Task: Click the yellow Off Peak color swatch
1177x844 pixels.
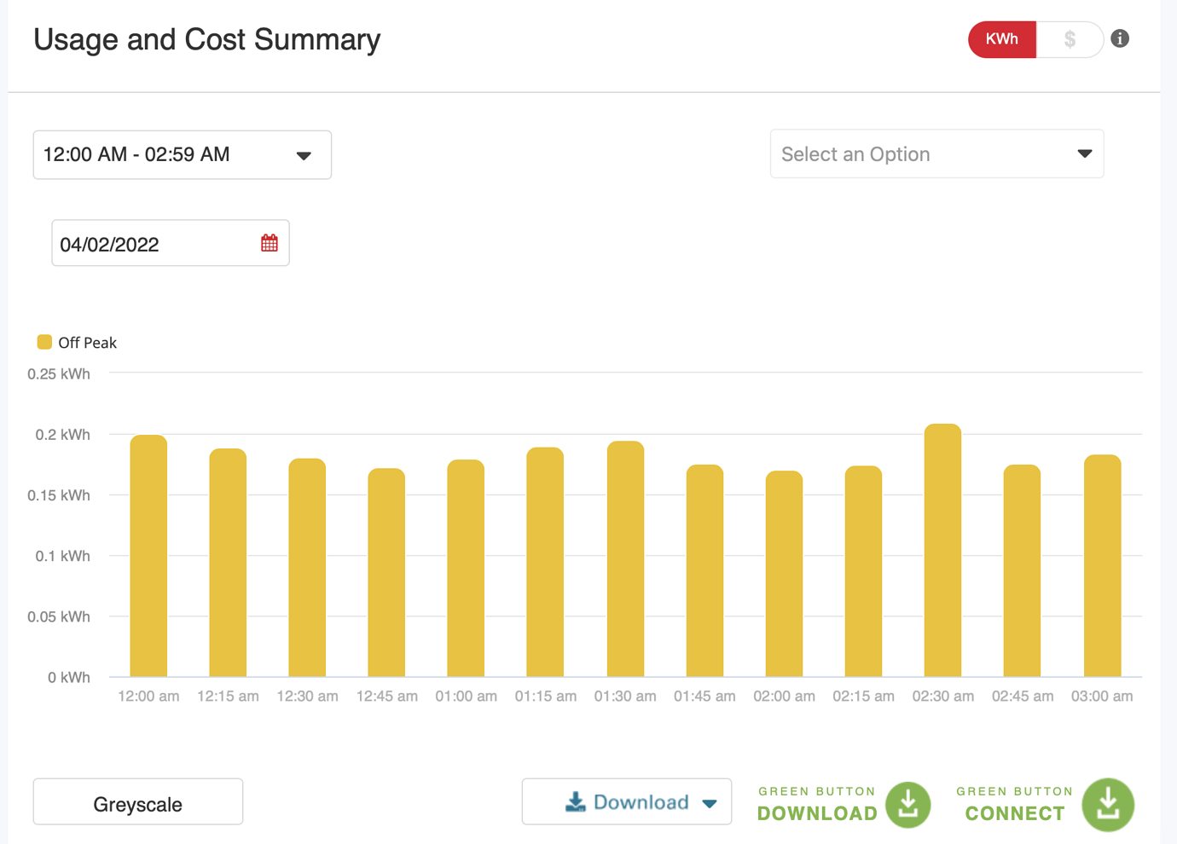Action: [43, 342]
